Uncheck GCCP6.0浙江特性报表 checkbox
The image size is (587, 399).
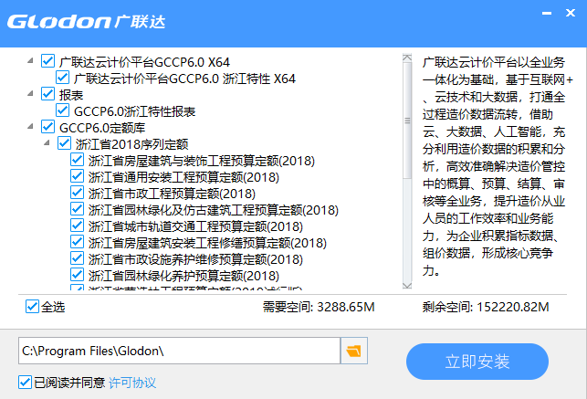[63, 111]
